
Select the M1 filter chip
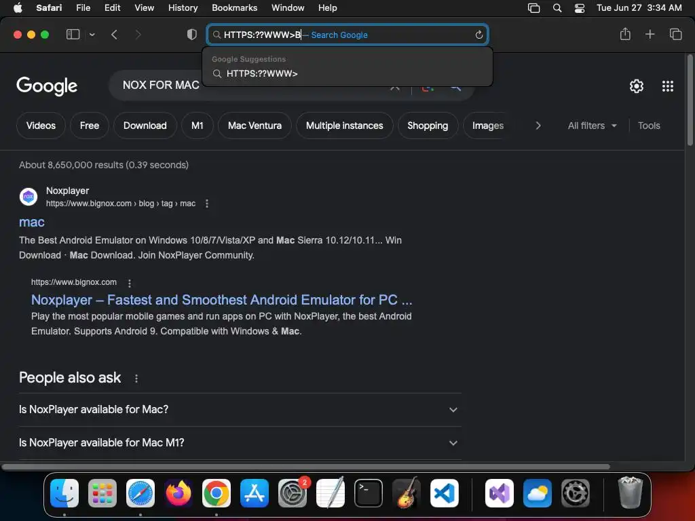[198, 126]
